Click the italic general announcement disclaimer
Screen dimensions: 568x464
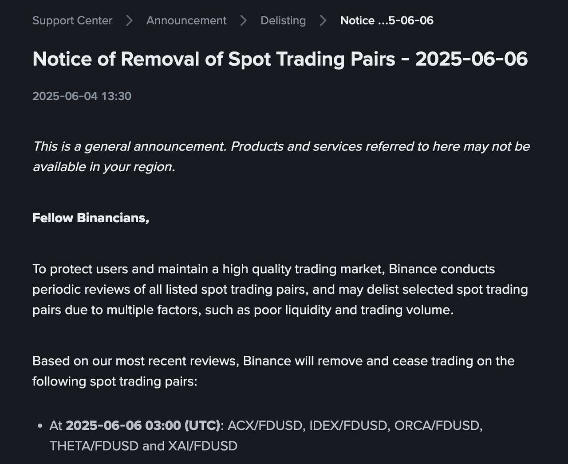pos(281,157)
